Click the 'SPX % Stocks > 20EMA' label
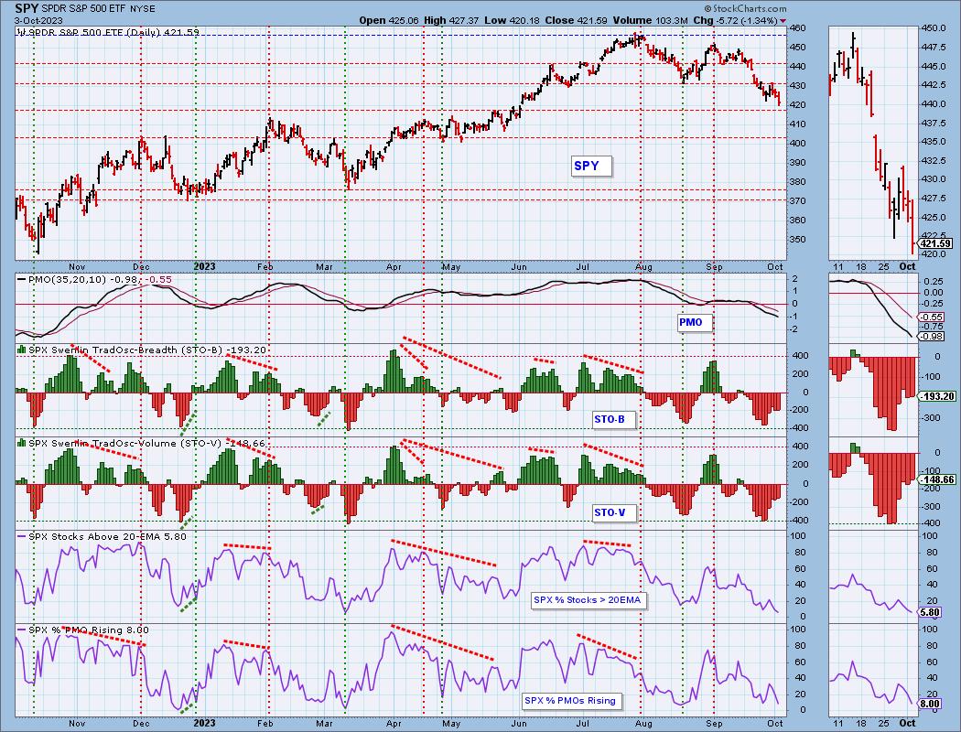This screenshot has width=961, height=732. pos(588,599)
